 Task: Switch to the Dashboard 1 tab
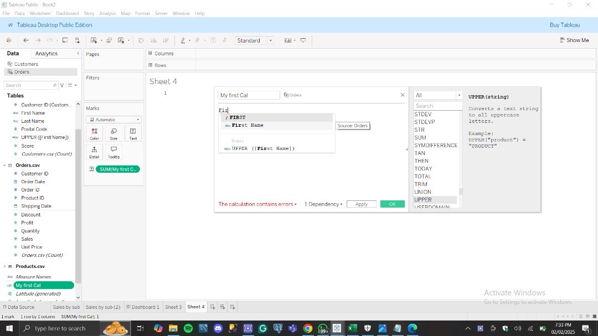(143, 307)
